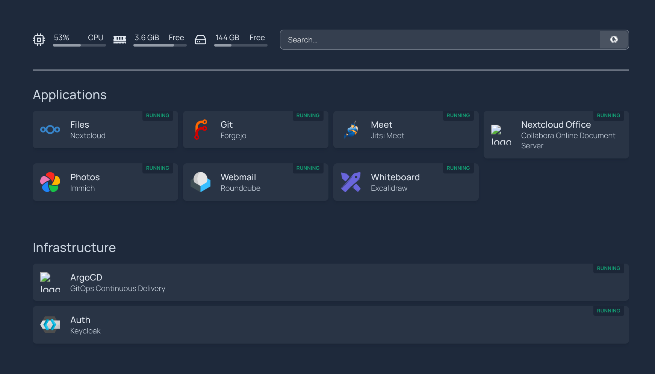Screen dimensions: 655x374
Task: Click the Excalidraw logo icon
Action: [351, 182]
